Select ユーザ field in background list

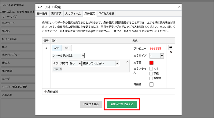coord(18,79)
